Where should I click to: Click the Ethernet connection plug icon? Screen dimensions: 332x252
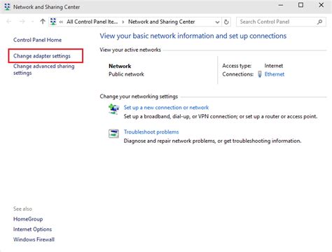point(260,74)
